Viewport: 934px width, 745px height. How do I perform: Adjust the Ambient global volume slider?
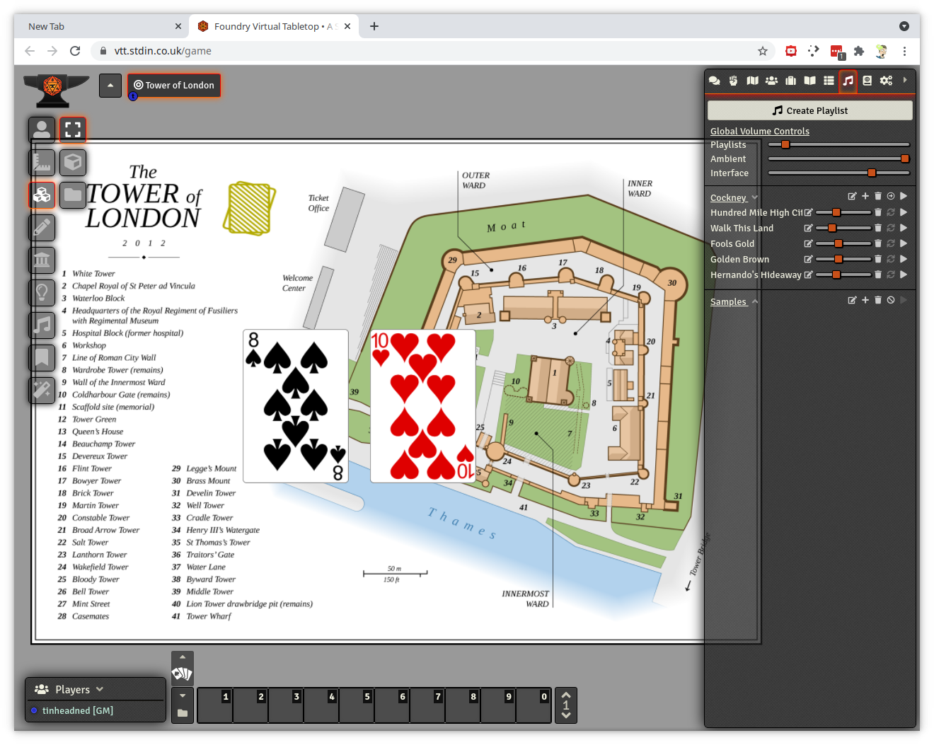coord(838,158)
